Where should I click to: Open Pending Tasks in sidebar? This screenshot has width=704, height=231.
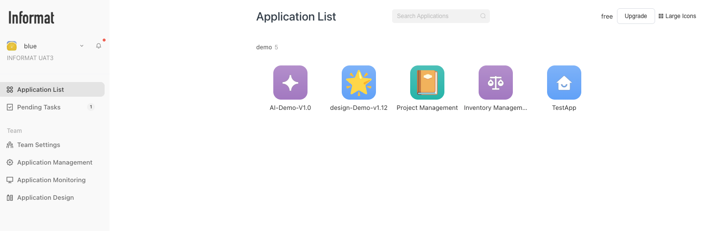tap(39, 107)
